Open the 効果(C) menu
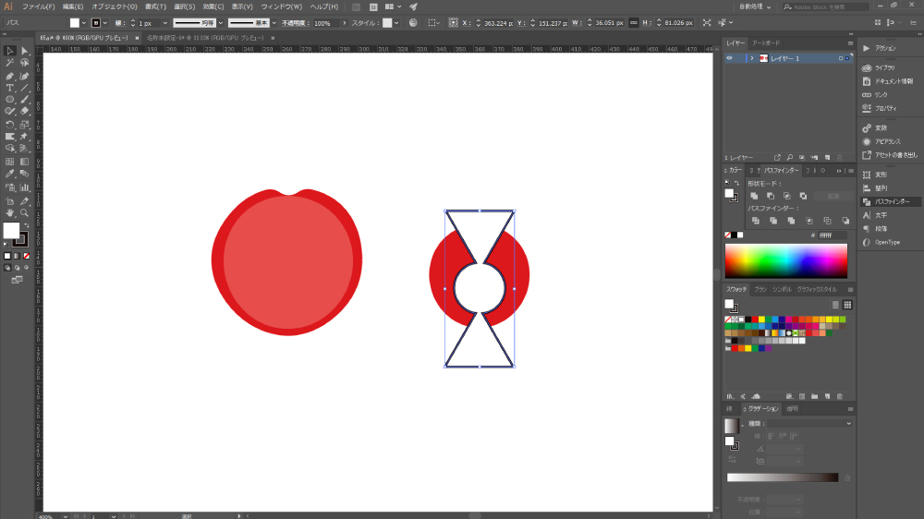This screenshot has width=924, height=519. point(213,6)
